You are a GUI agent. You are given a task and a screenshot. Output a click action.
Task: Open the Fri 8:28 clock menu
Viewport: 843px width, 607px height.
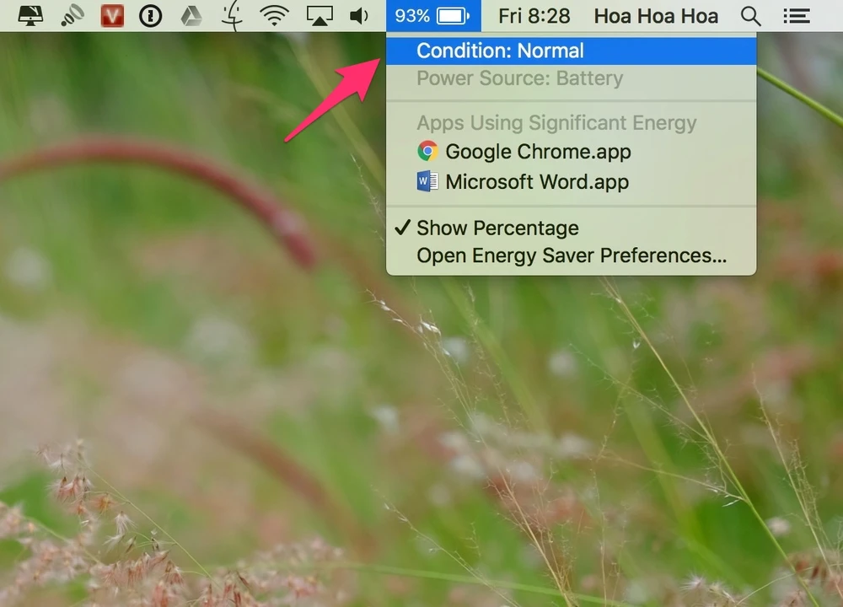click(x=534, y=15)
